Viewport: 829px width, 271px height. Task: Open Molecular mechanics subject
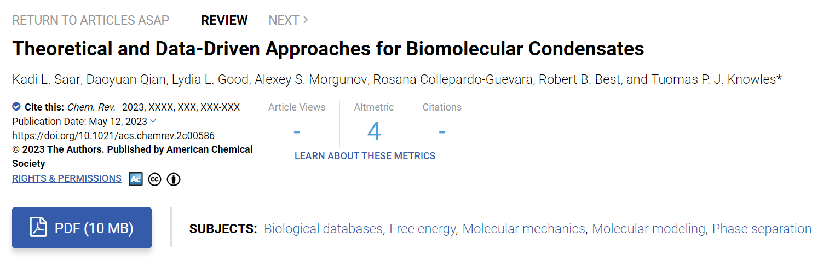tap(523, 229)
